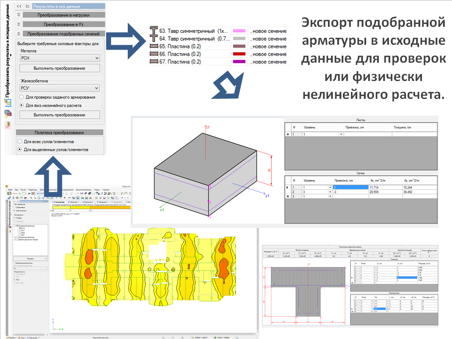452x339 pixels.
Task: Switch to the 'Проекция 3' view tab
Action: (103, 202)
